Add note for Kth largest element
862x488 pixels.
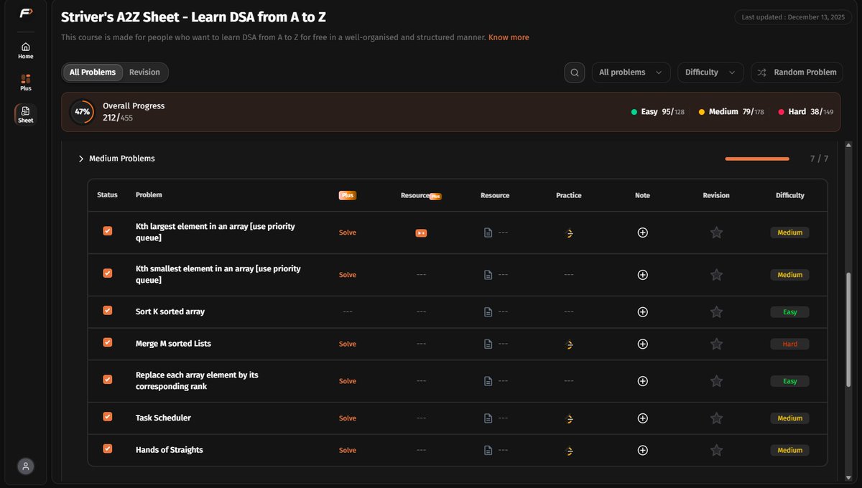coord(643,233)
